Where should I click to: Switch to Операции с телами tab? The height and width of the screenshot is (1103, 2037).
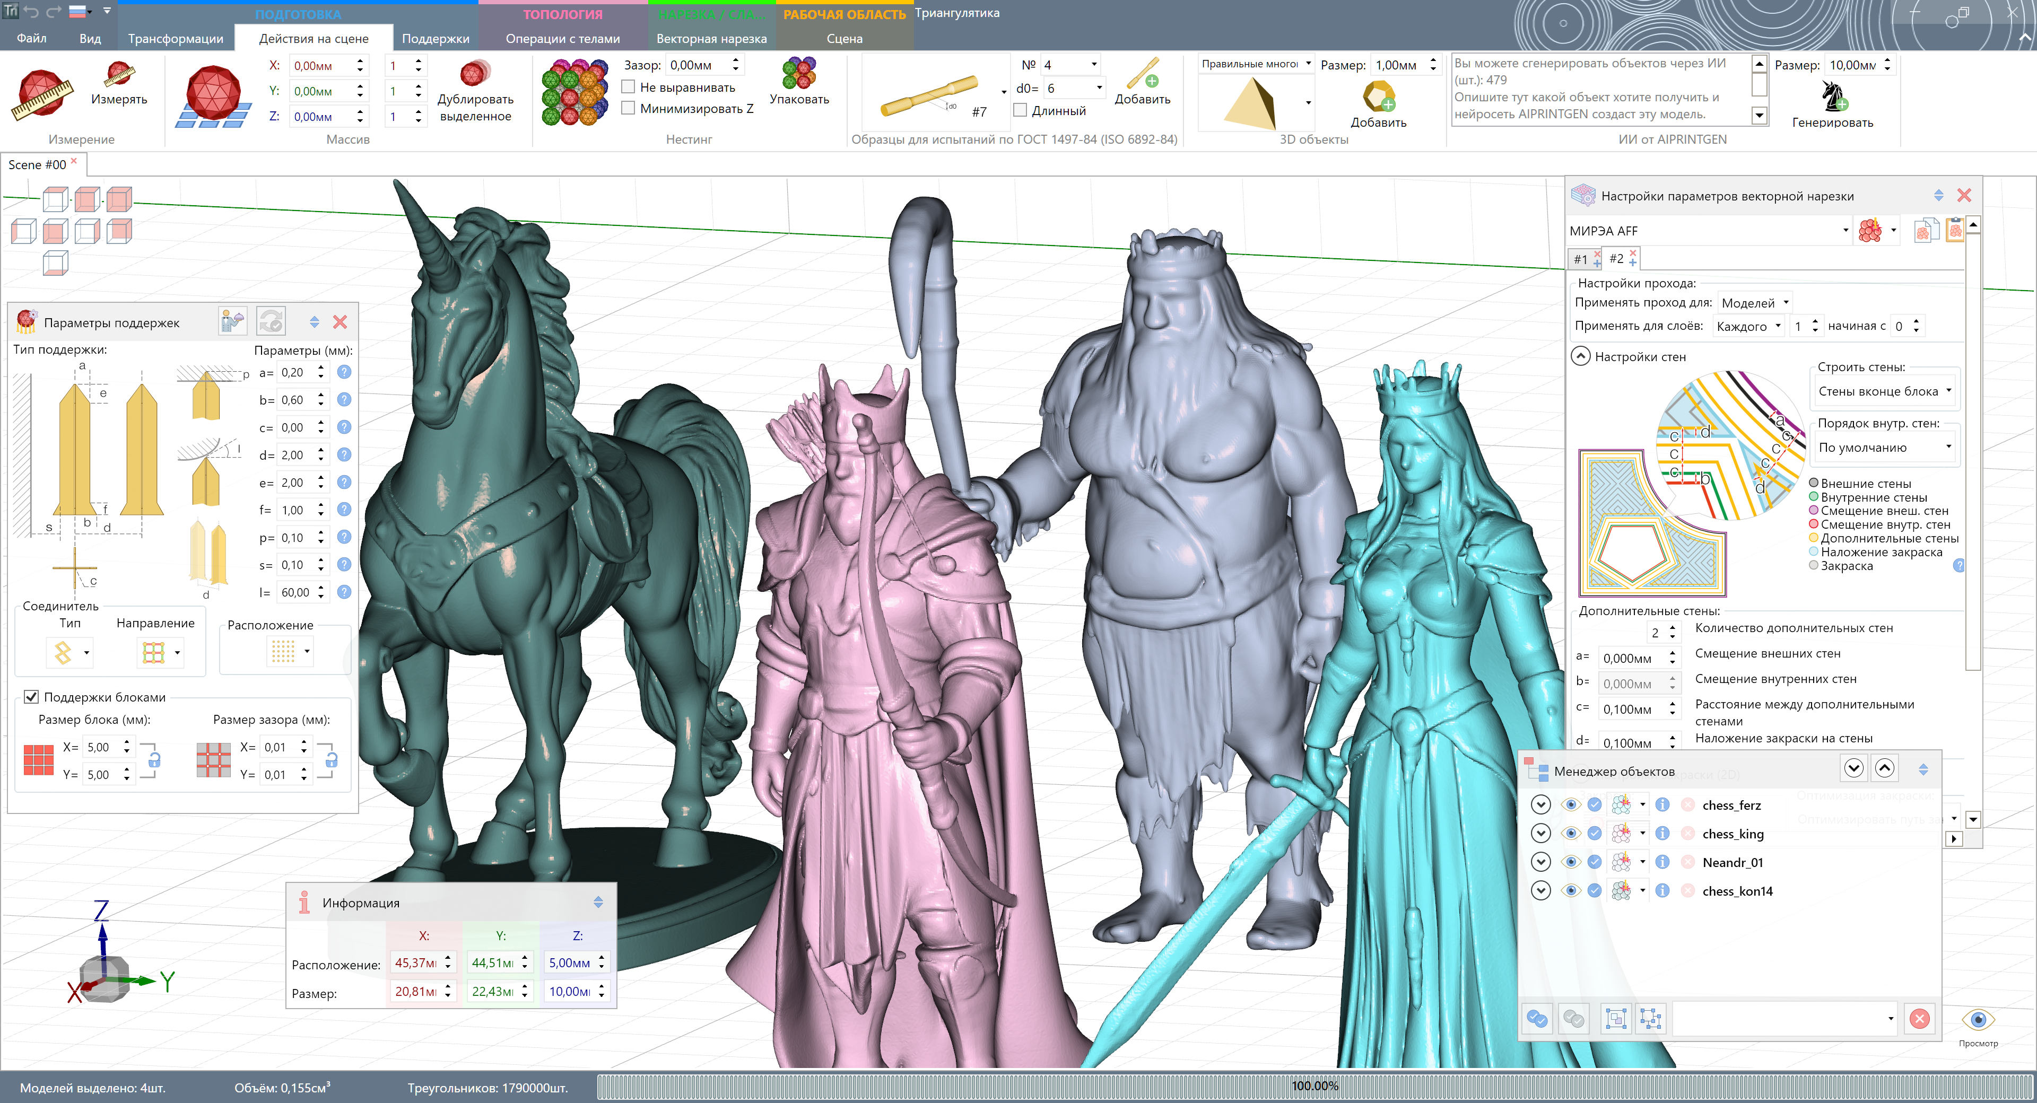coord(562,38)
